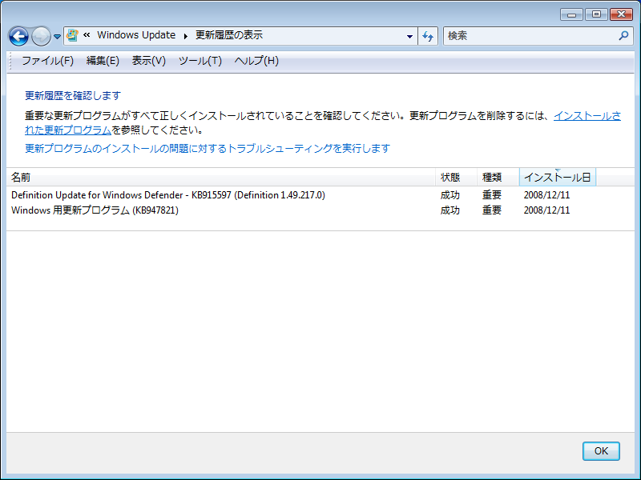Screen dimensions: 641x480
Task: Open the troubleshooting トラブルシューティング link
Action: point(208,148)
